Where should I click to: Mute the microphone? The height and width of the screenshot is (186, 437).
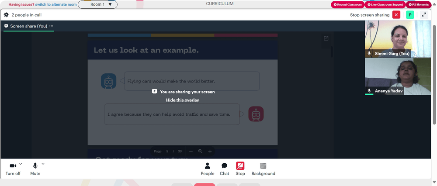[x=35, y=169]
